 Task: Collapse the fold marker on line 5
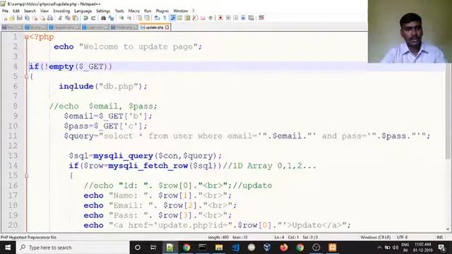(26, 77)
